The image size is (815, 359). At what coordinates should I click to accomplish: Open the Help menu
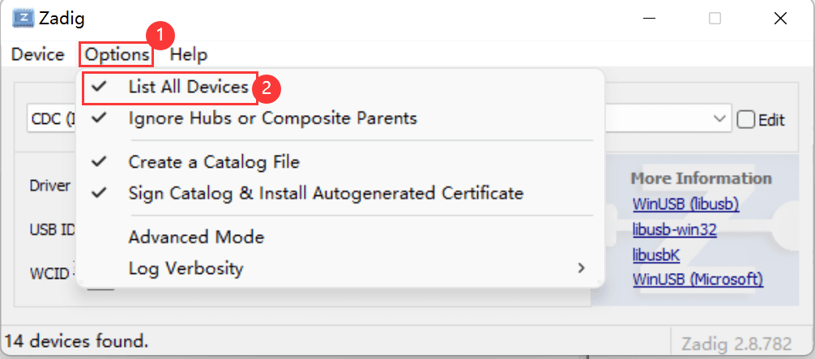[188, 55]
